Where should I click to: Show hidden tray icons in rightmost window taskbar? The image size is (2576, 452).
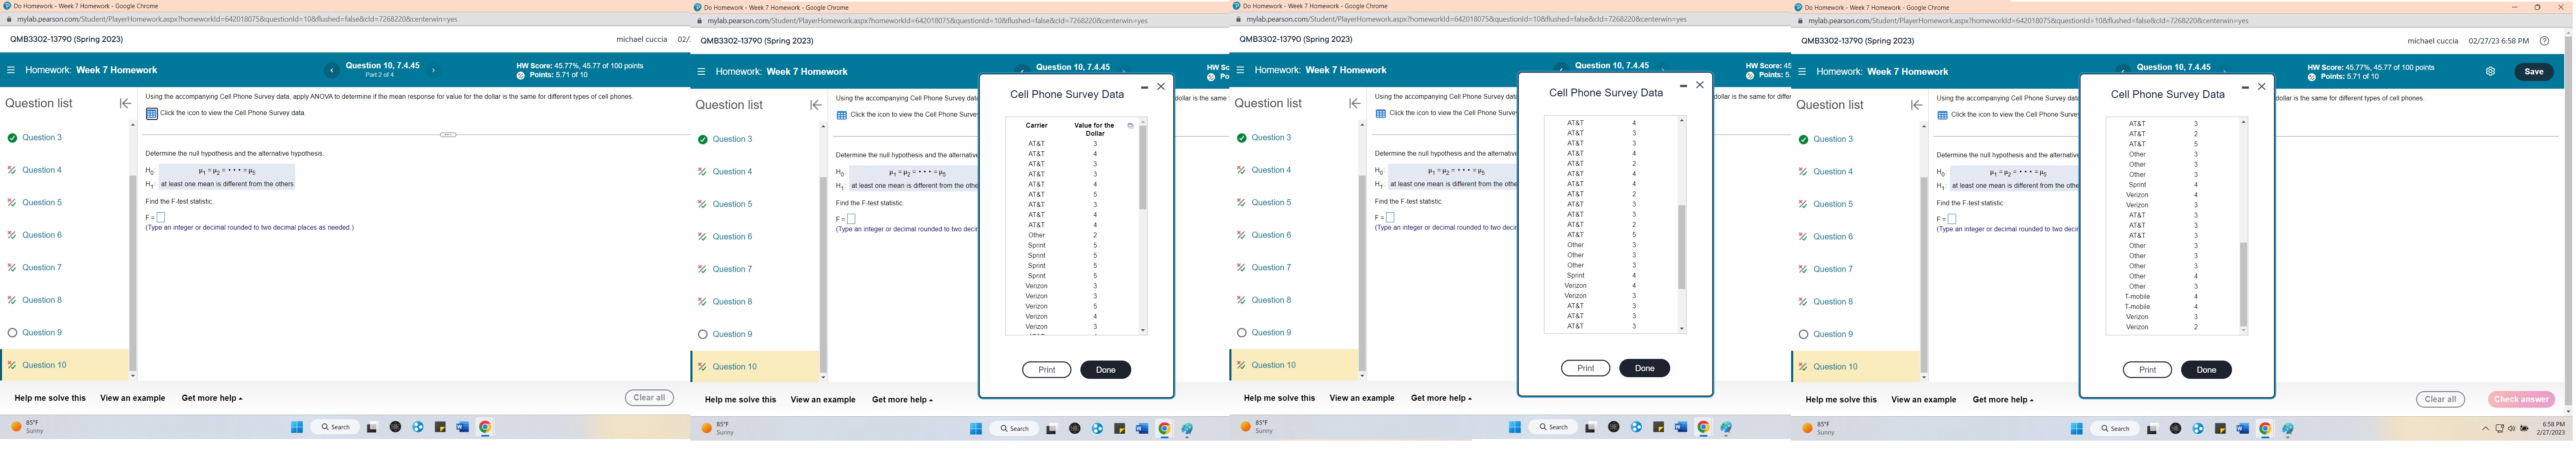tap(2485, 429)
